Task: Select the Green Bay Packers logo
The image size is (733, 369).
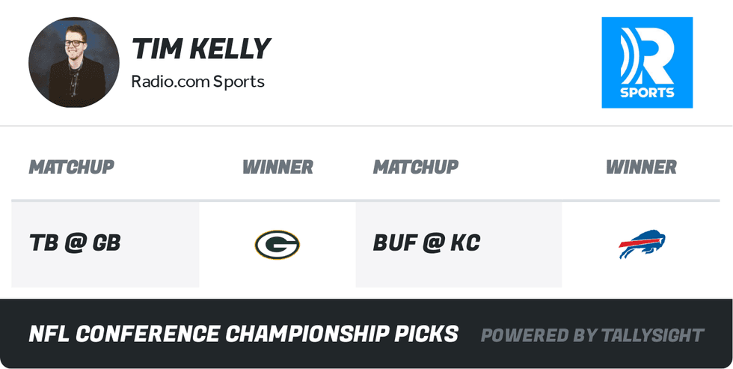Action: (x=277, y=245)
